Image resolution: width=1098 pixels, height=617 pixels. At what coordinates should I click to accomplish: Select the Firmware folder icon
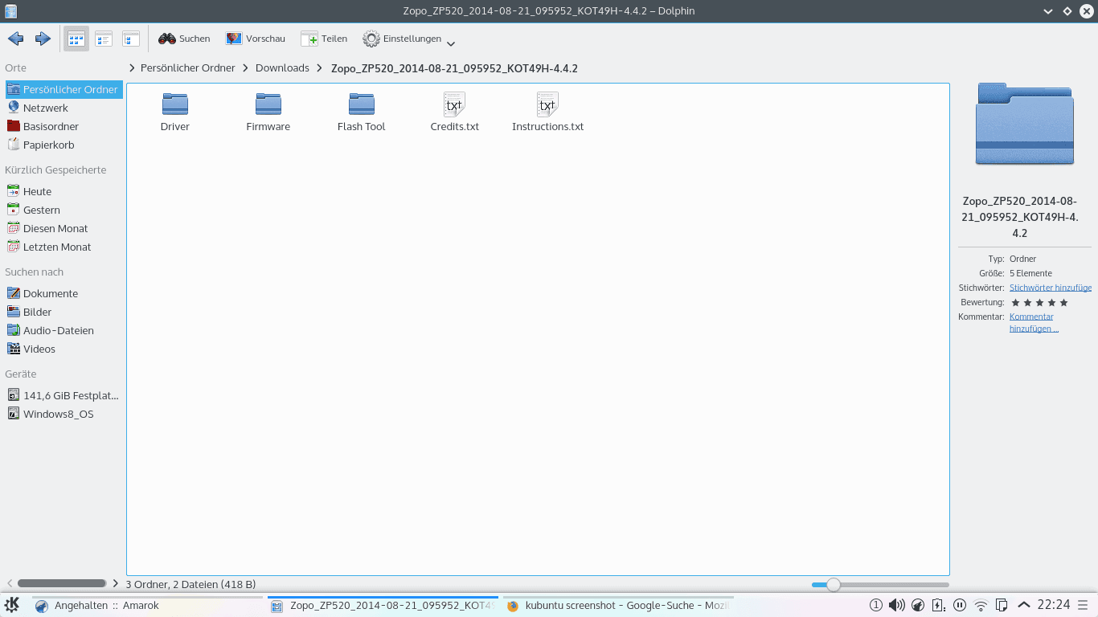[x=268, y=104]
